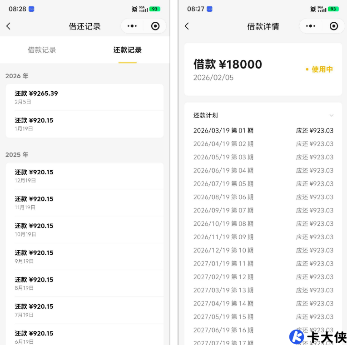Image resolution: width=347 pixels, height=345 pixels.
Task: Tap back arrow on 借款详情 screen
Action: [x=187, y=26]
